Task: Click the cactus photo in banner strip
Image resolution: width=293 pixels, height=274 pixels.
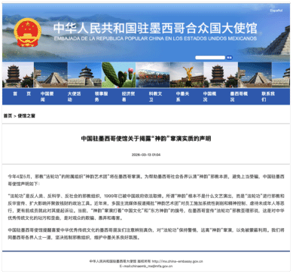Action: pos(119,75)
